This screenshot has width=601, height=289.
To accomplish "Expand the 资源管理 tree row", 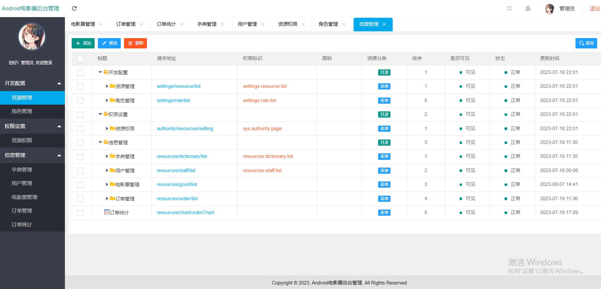I will (107, 86).
